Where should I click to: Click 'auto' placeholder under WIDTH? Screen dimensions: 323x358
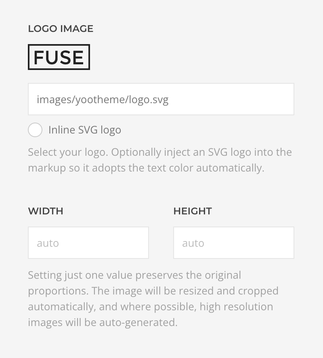tap(48, 244)
